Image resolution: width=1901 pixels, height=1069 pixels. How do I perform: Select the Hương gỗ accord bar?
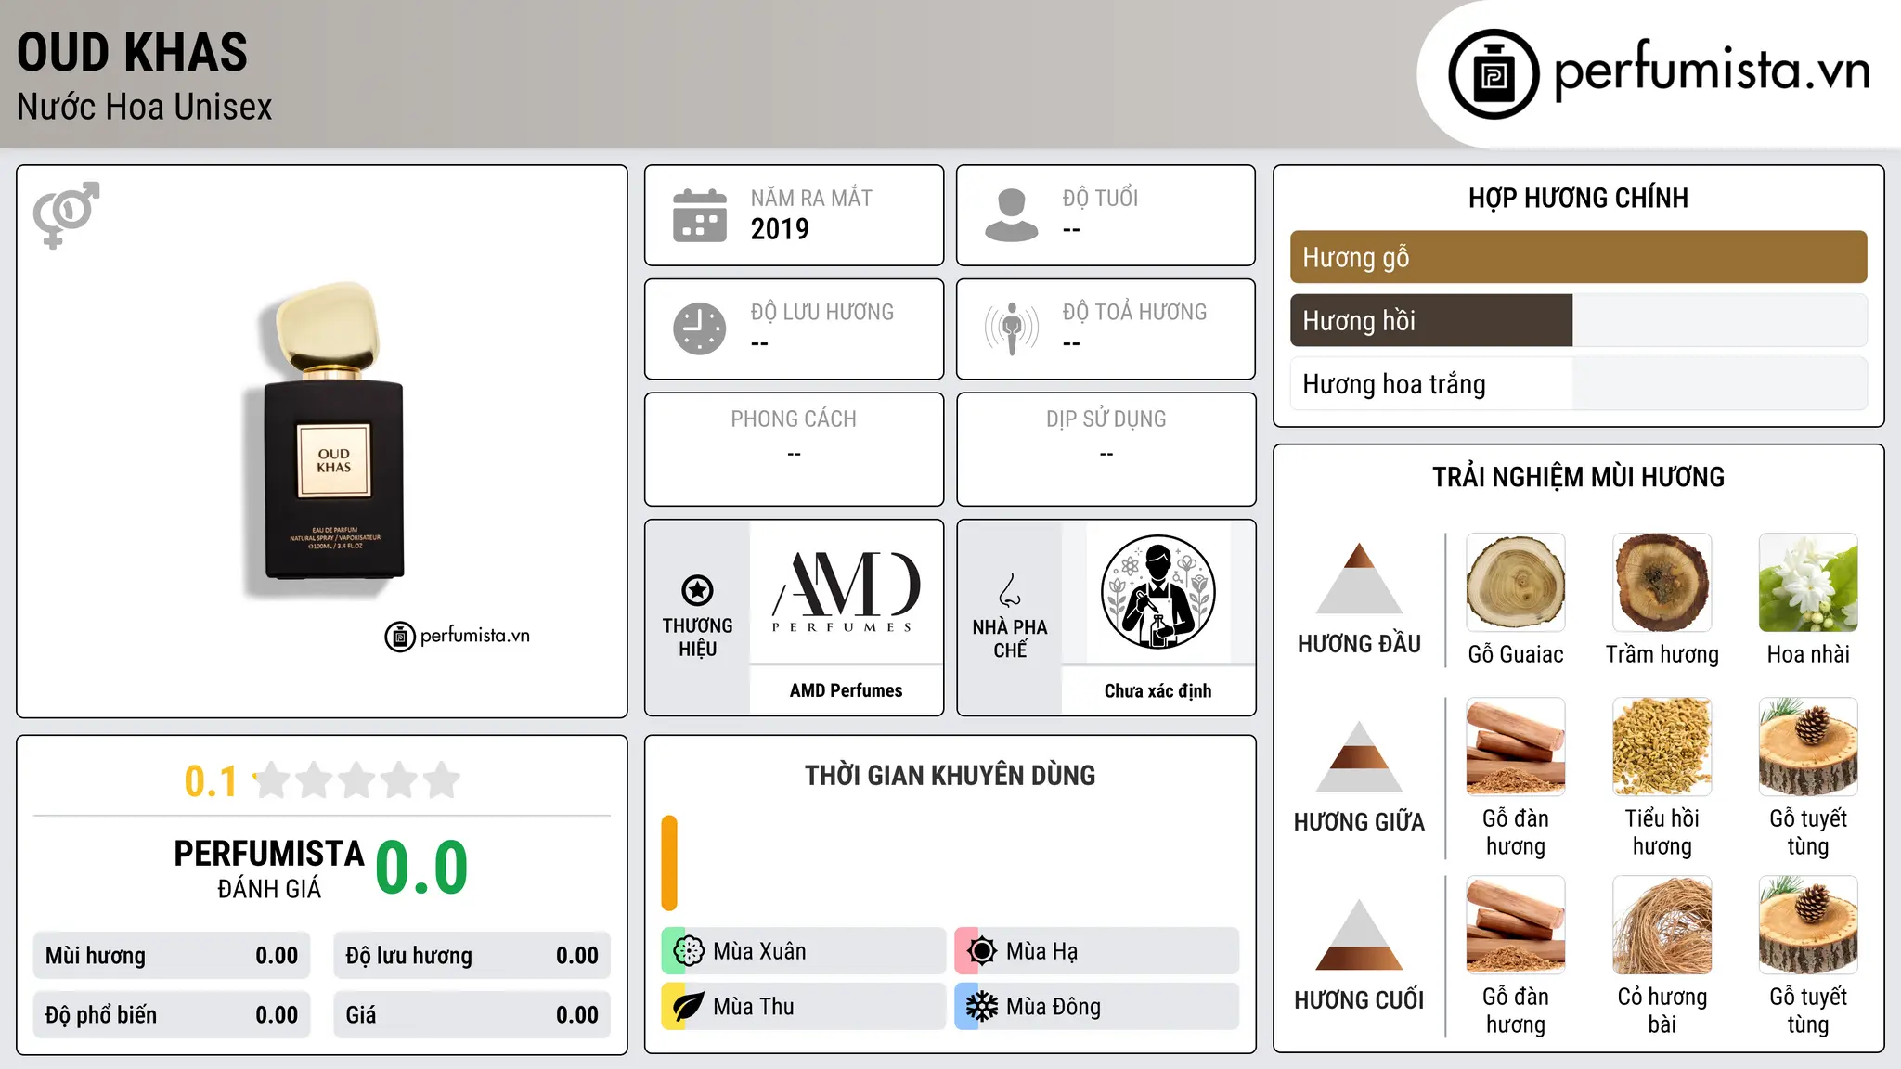(1578, 257)
